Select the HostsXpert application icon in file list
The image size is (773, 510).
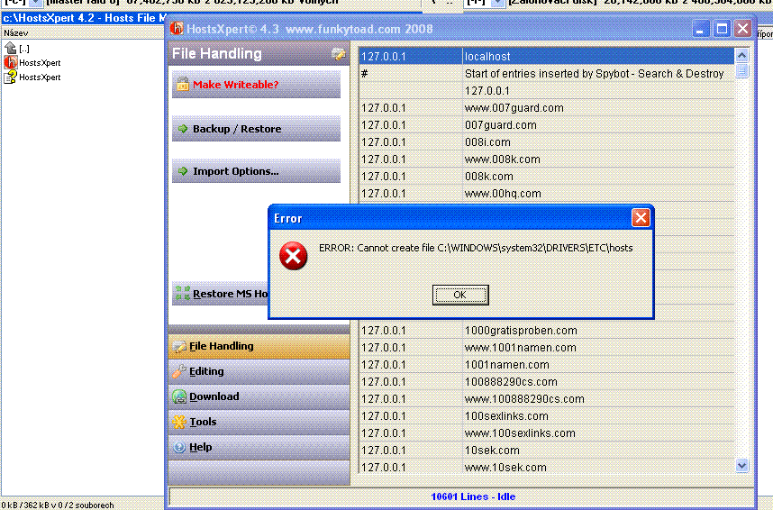[x=10, y=63]
